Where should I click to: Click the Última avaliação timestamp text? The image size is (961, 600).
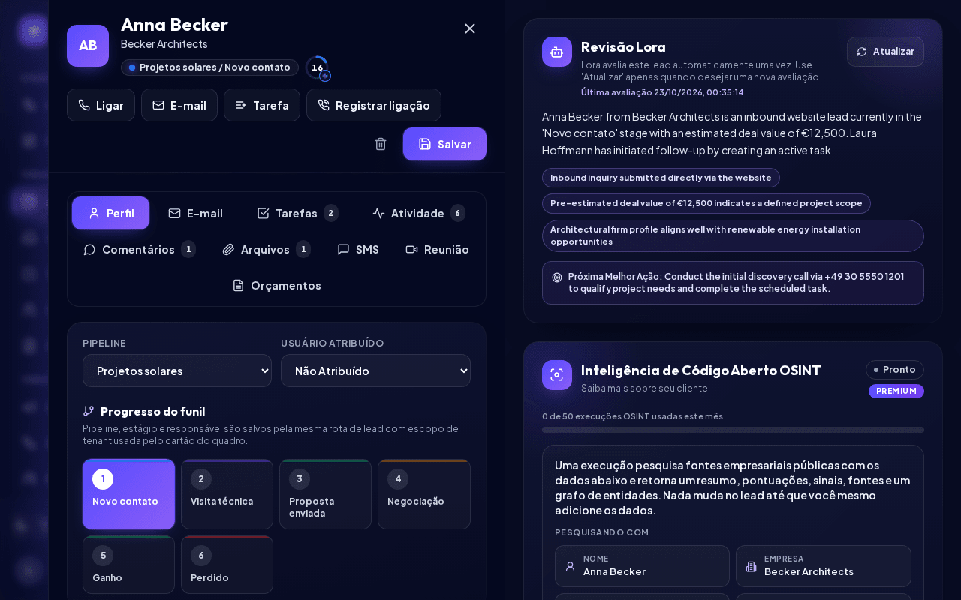coord(662,92)
